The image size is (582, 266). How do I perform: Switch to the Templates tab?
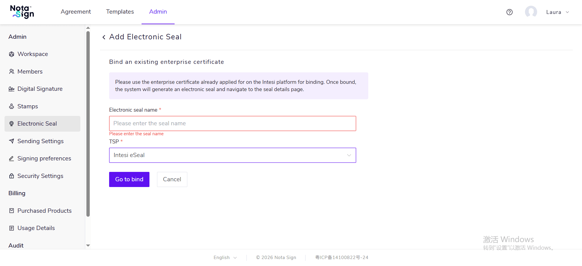(x=120, y=11)
